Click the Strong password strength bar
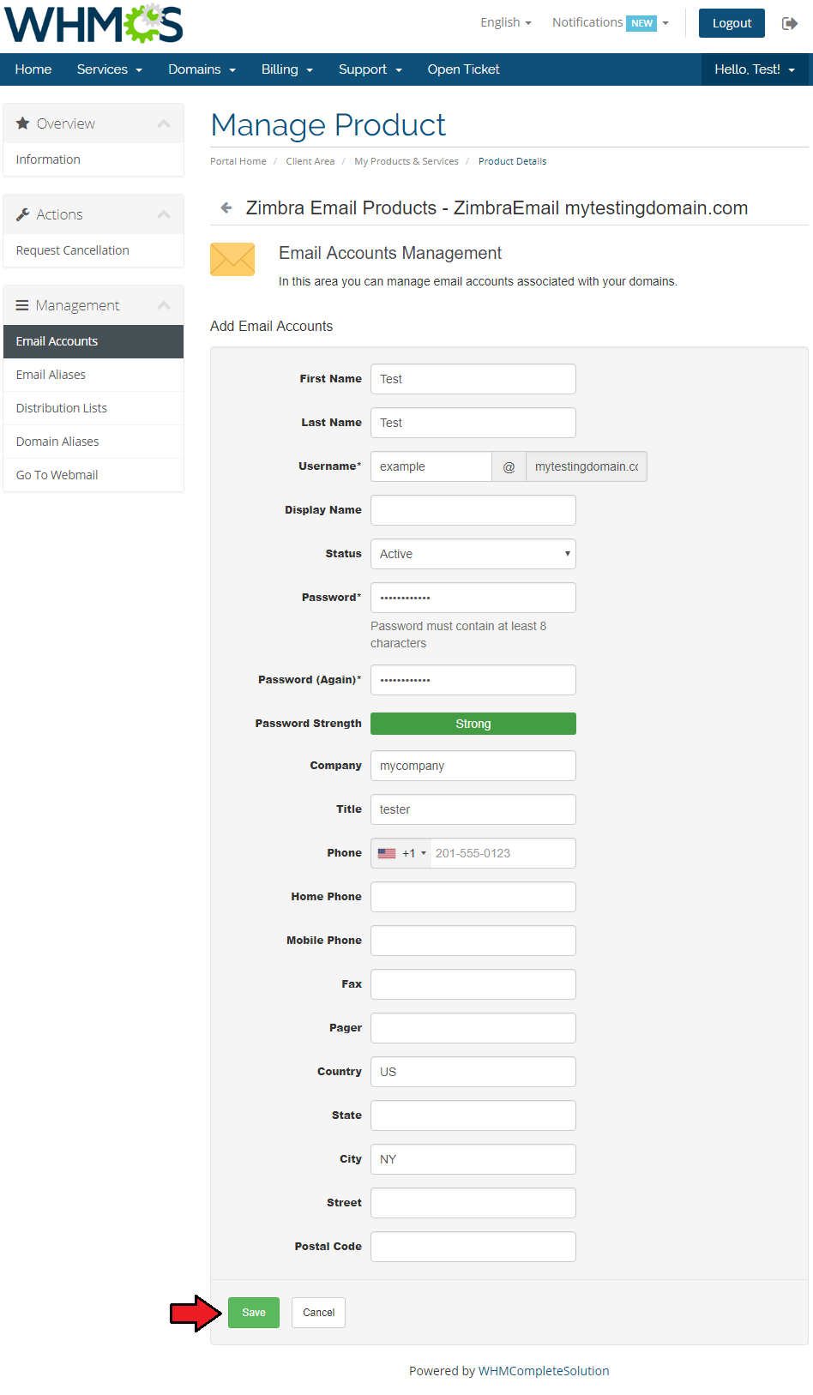Screen dimensions: 813x1395 473,724
